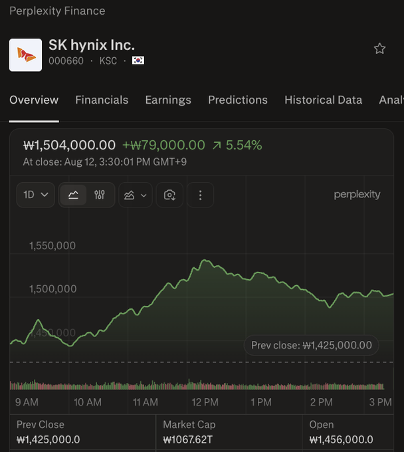Click the 12 PM time axis label

[205, 402]
